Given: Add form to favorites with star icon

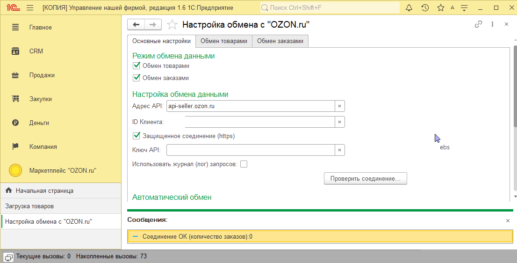Looking at the screenshot, I should [x=172, y=25].
